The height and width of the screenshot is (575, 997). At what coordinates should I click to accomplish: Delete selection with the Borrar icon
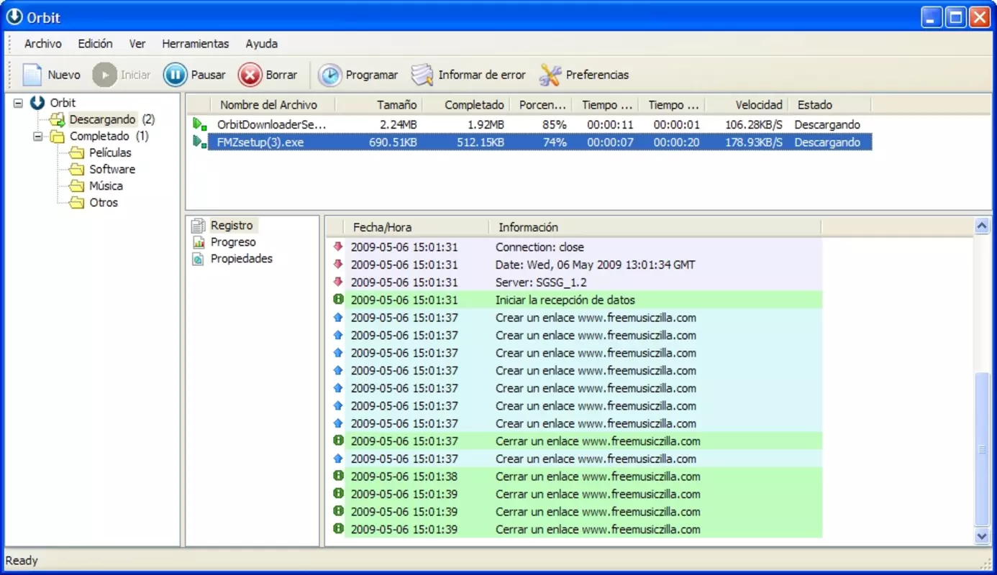click(250, 75)
